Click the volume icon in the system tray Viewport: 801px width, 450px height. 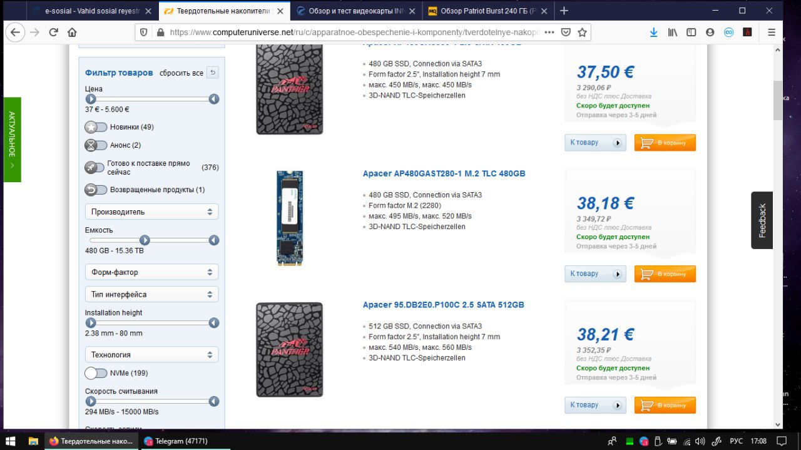point(700,441)
